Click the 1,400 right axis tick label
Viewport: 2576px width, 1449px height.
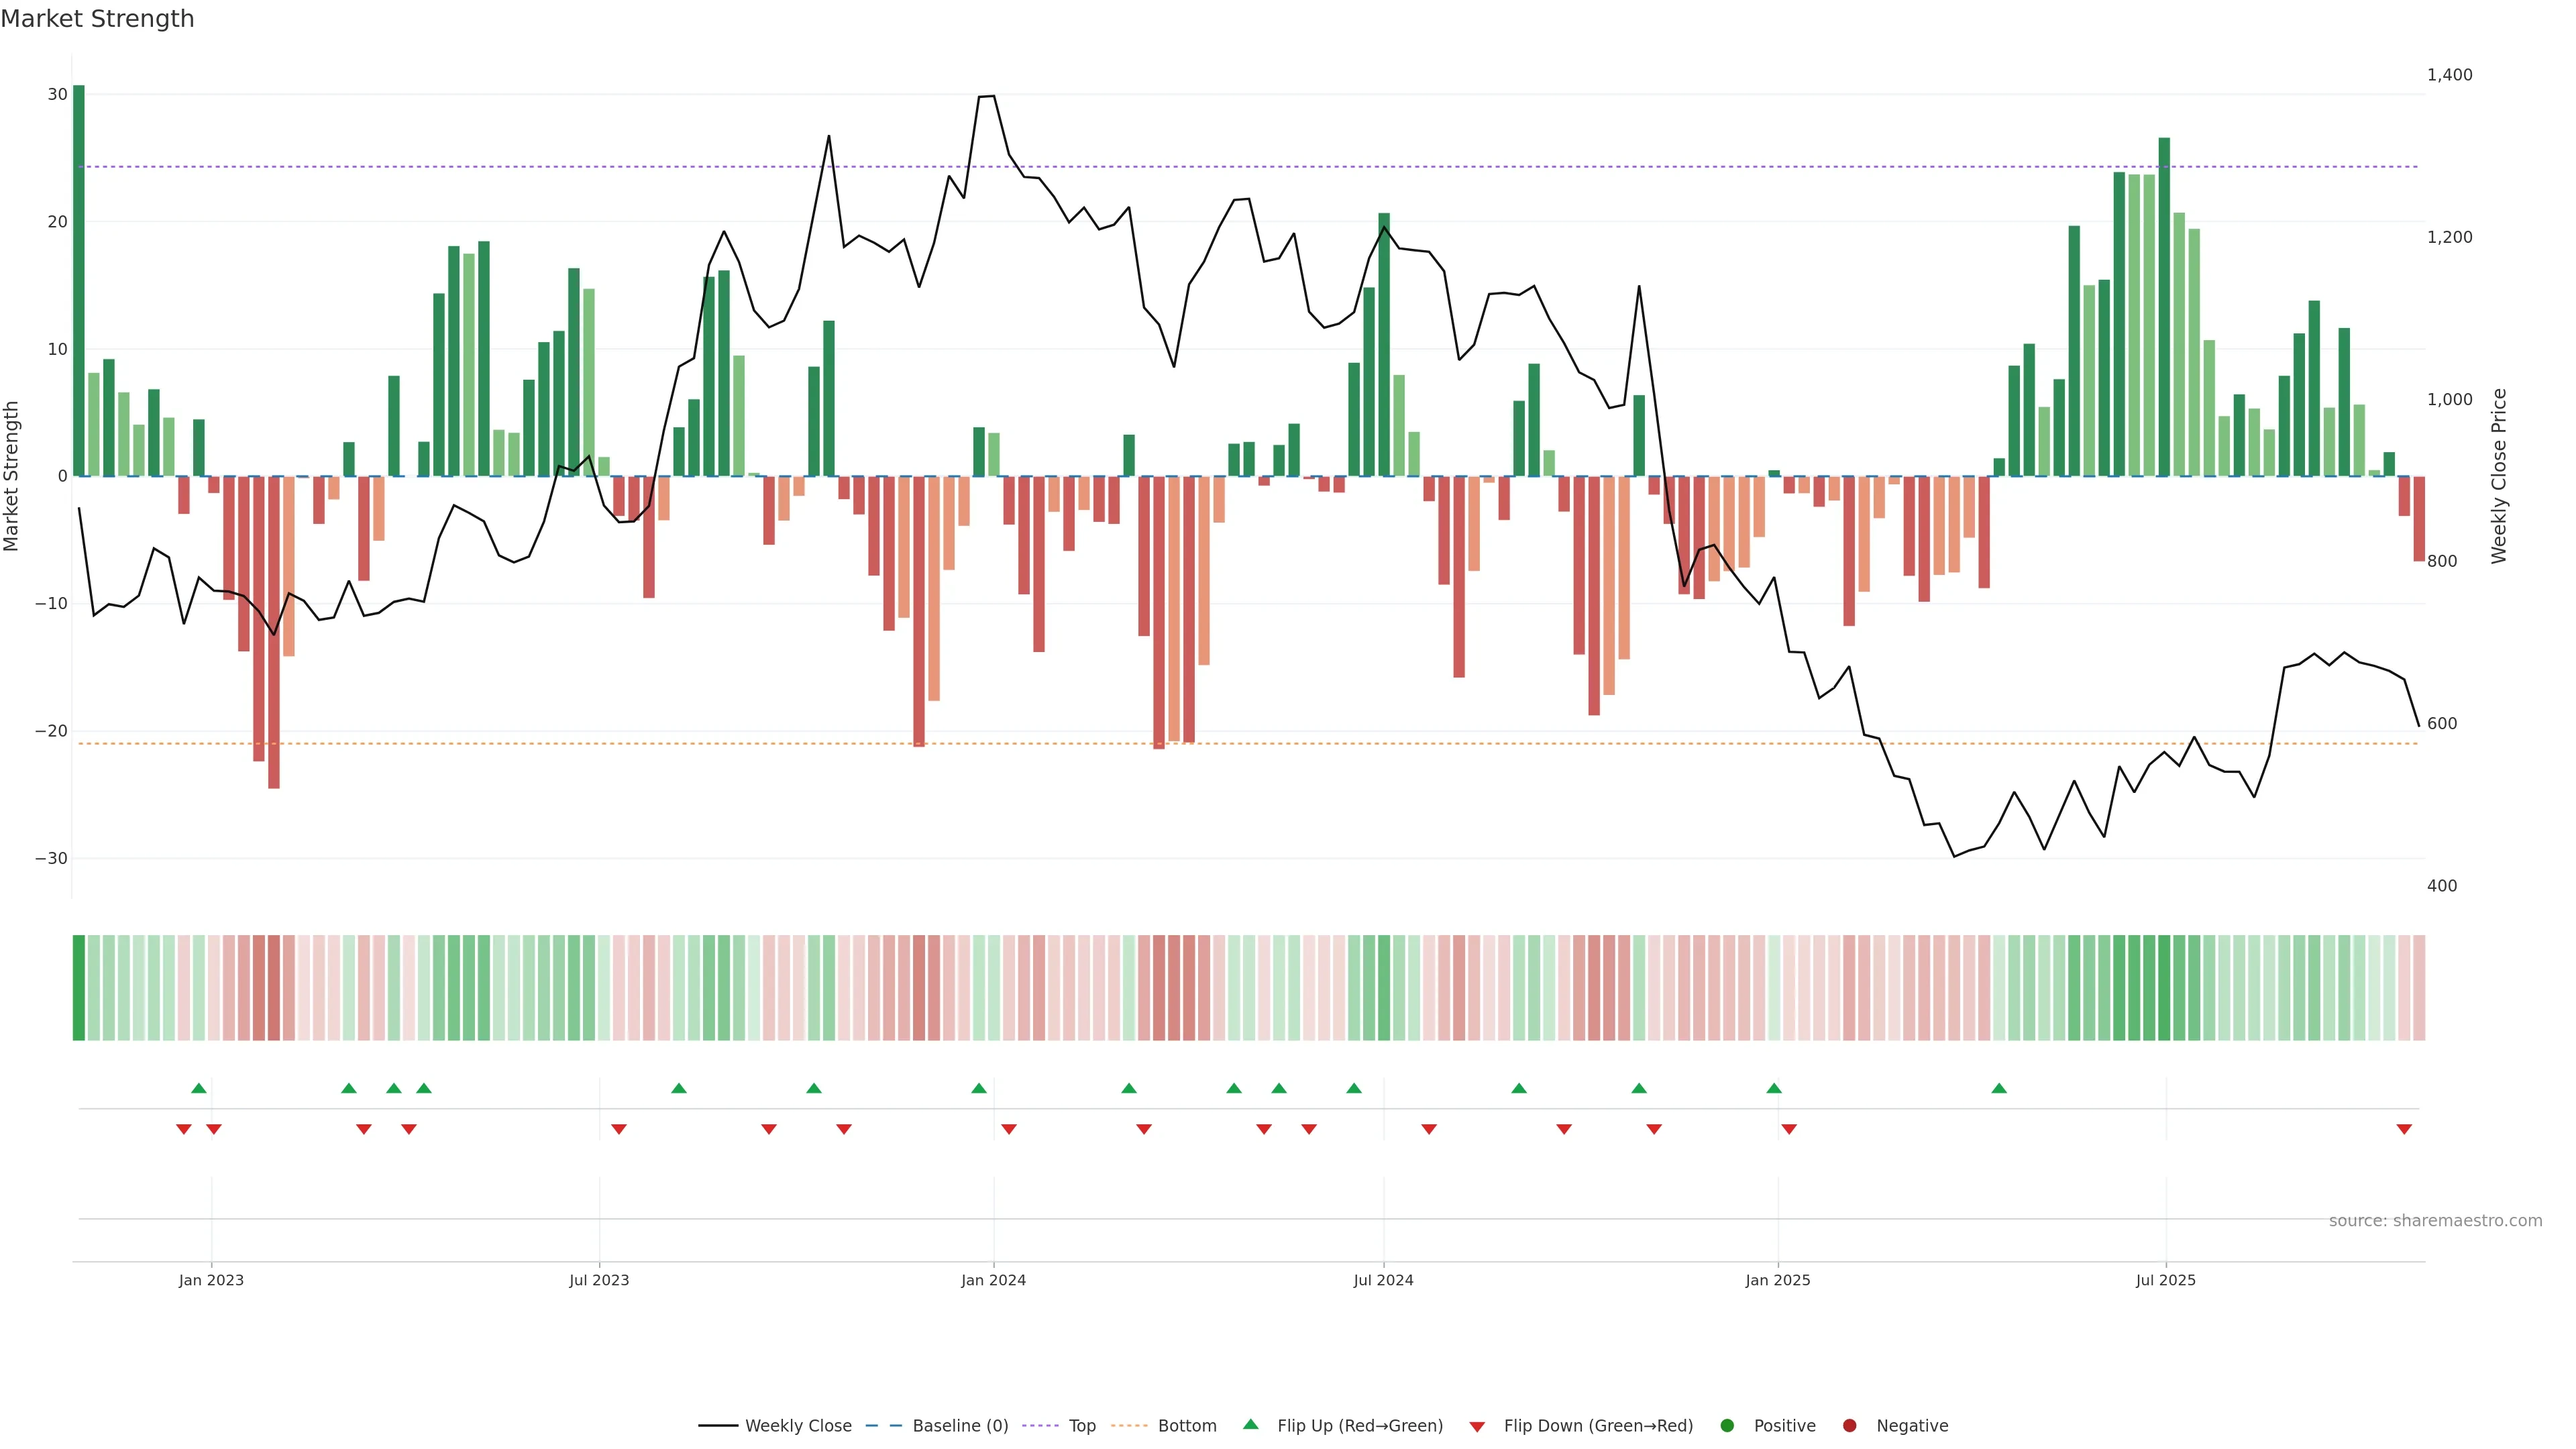2449,75
